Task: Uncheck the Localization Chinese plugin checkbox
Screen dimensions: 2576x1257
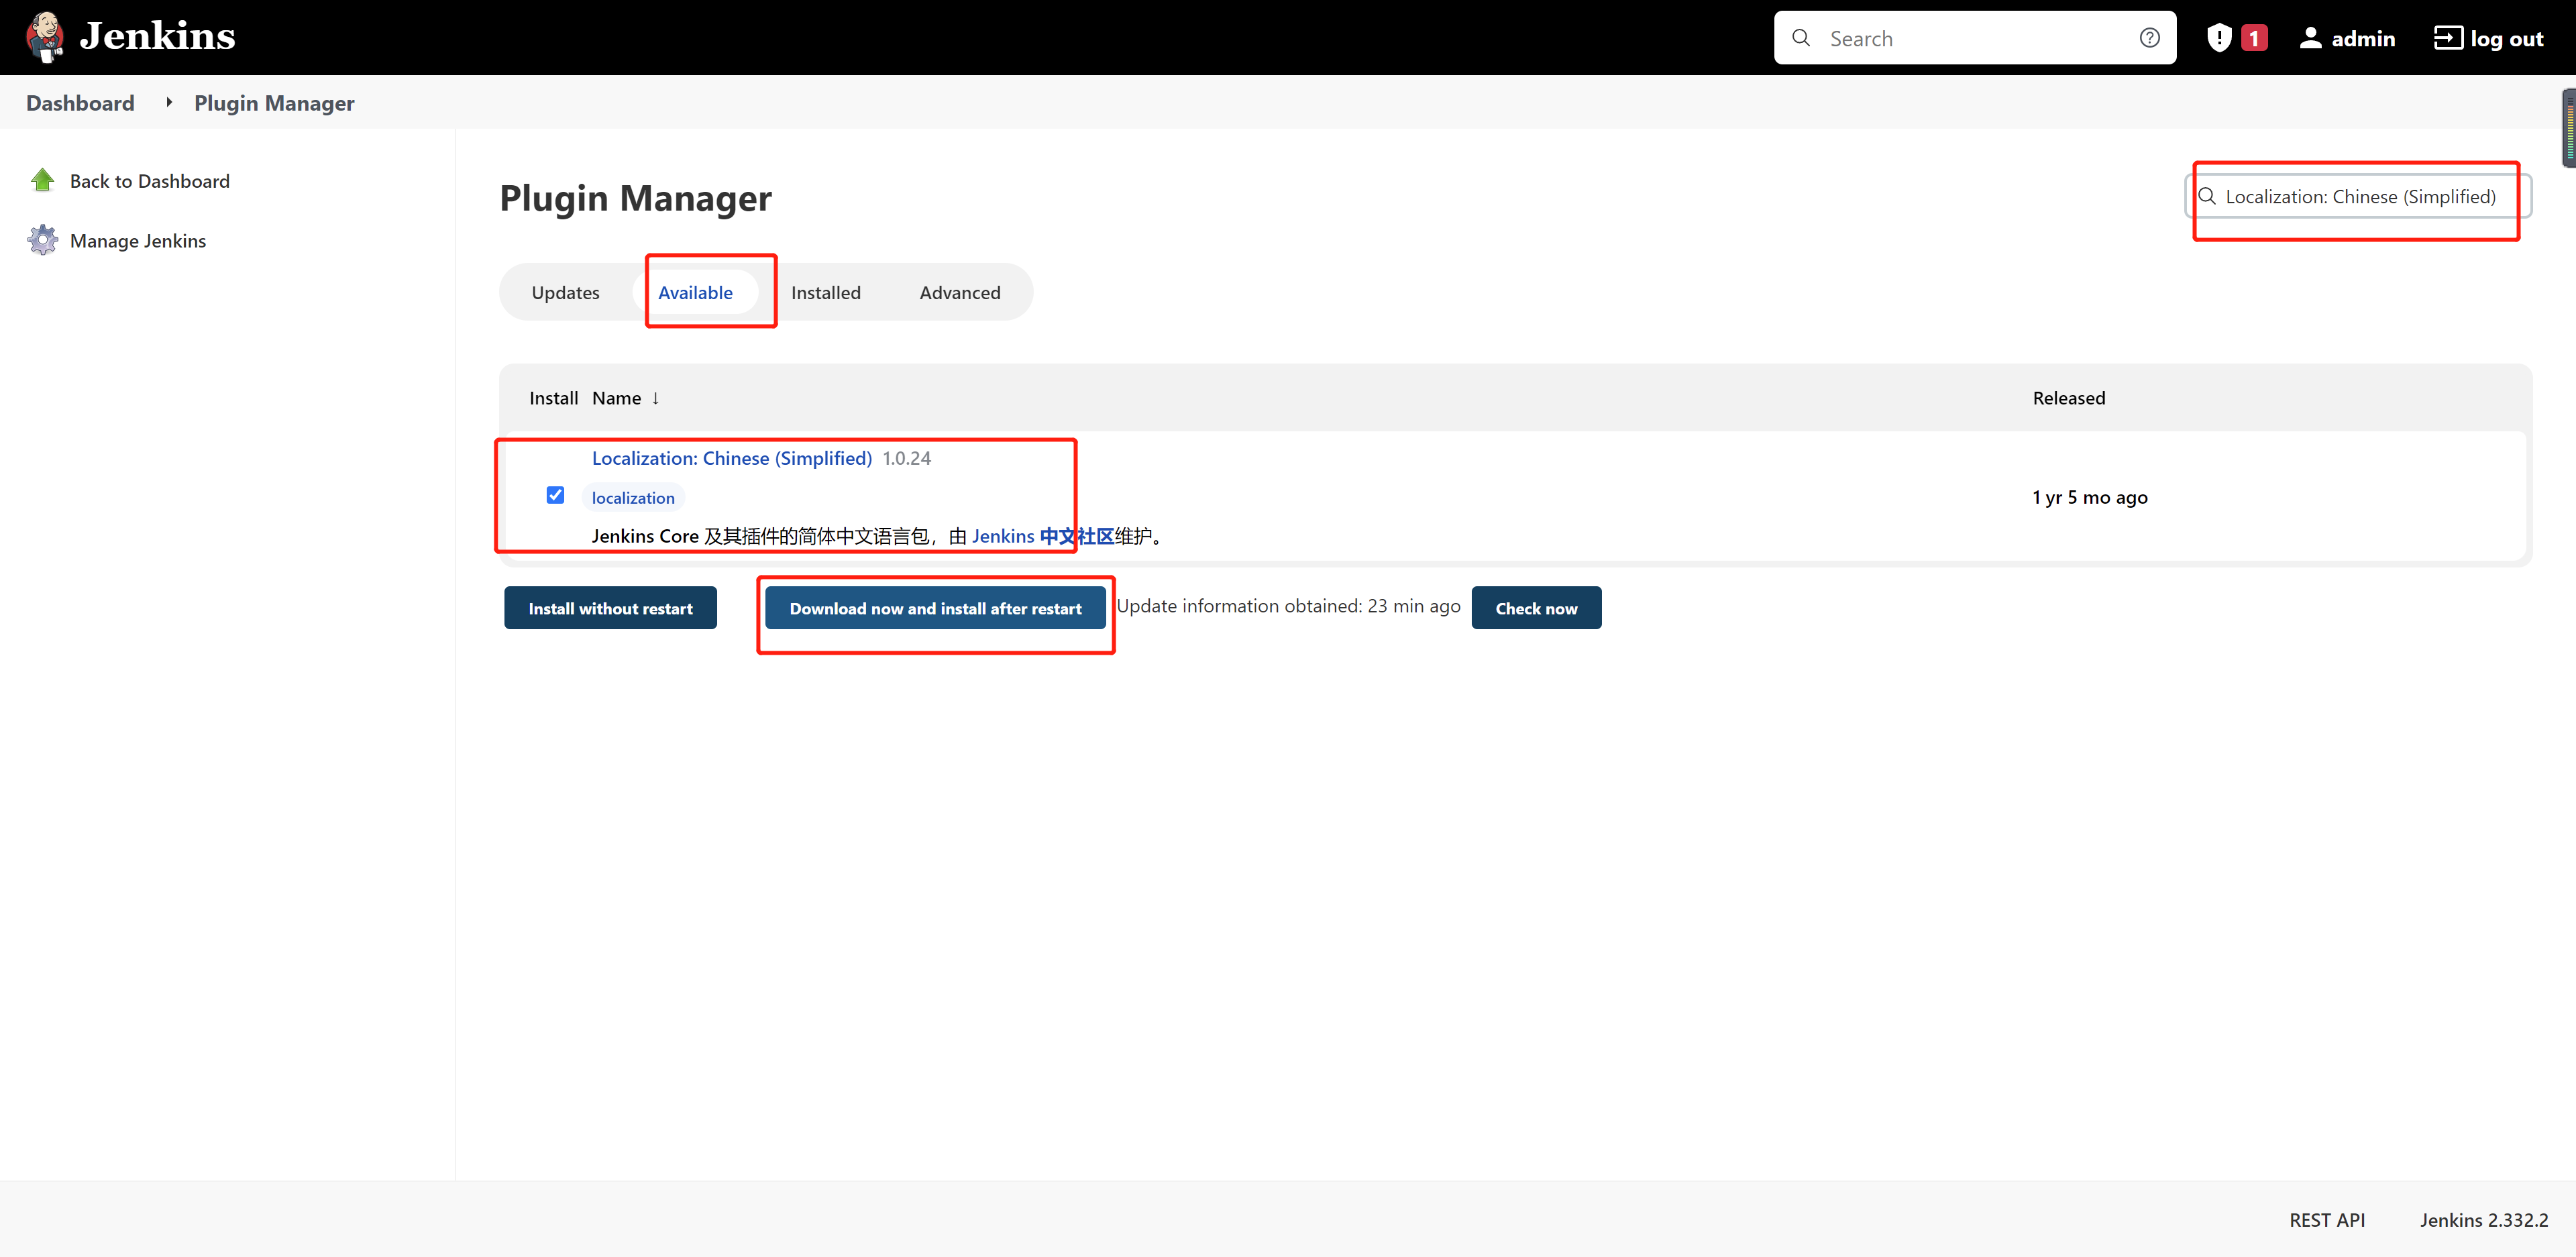Action: click(555, 496)
